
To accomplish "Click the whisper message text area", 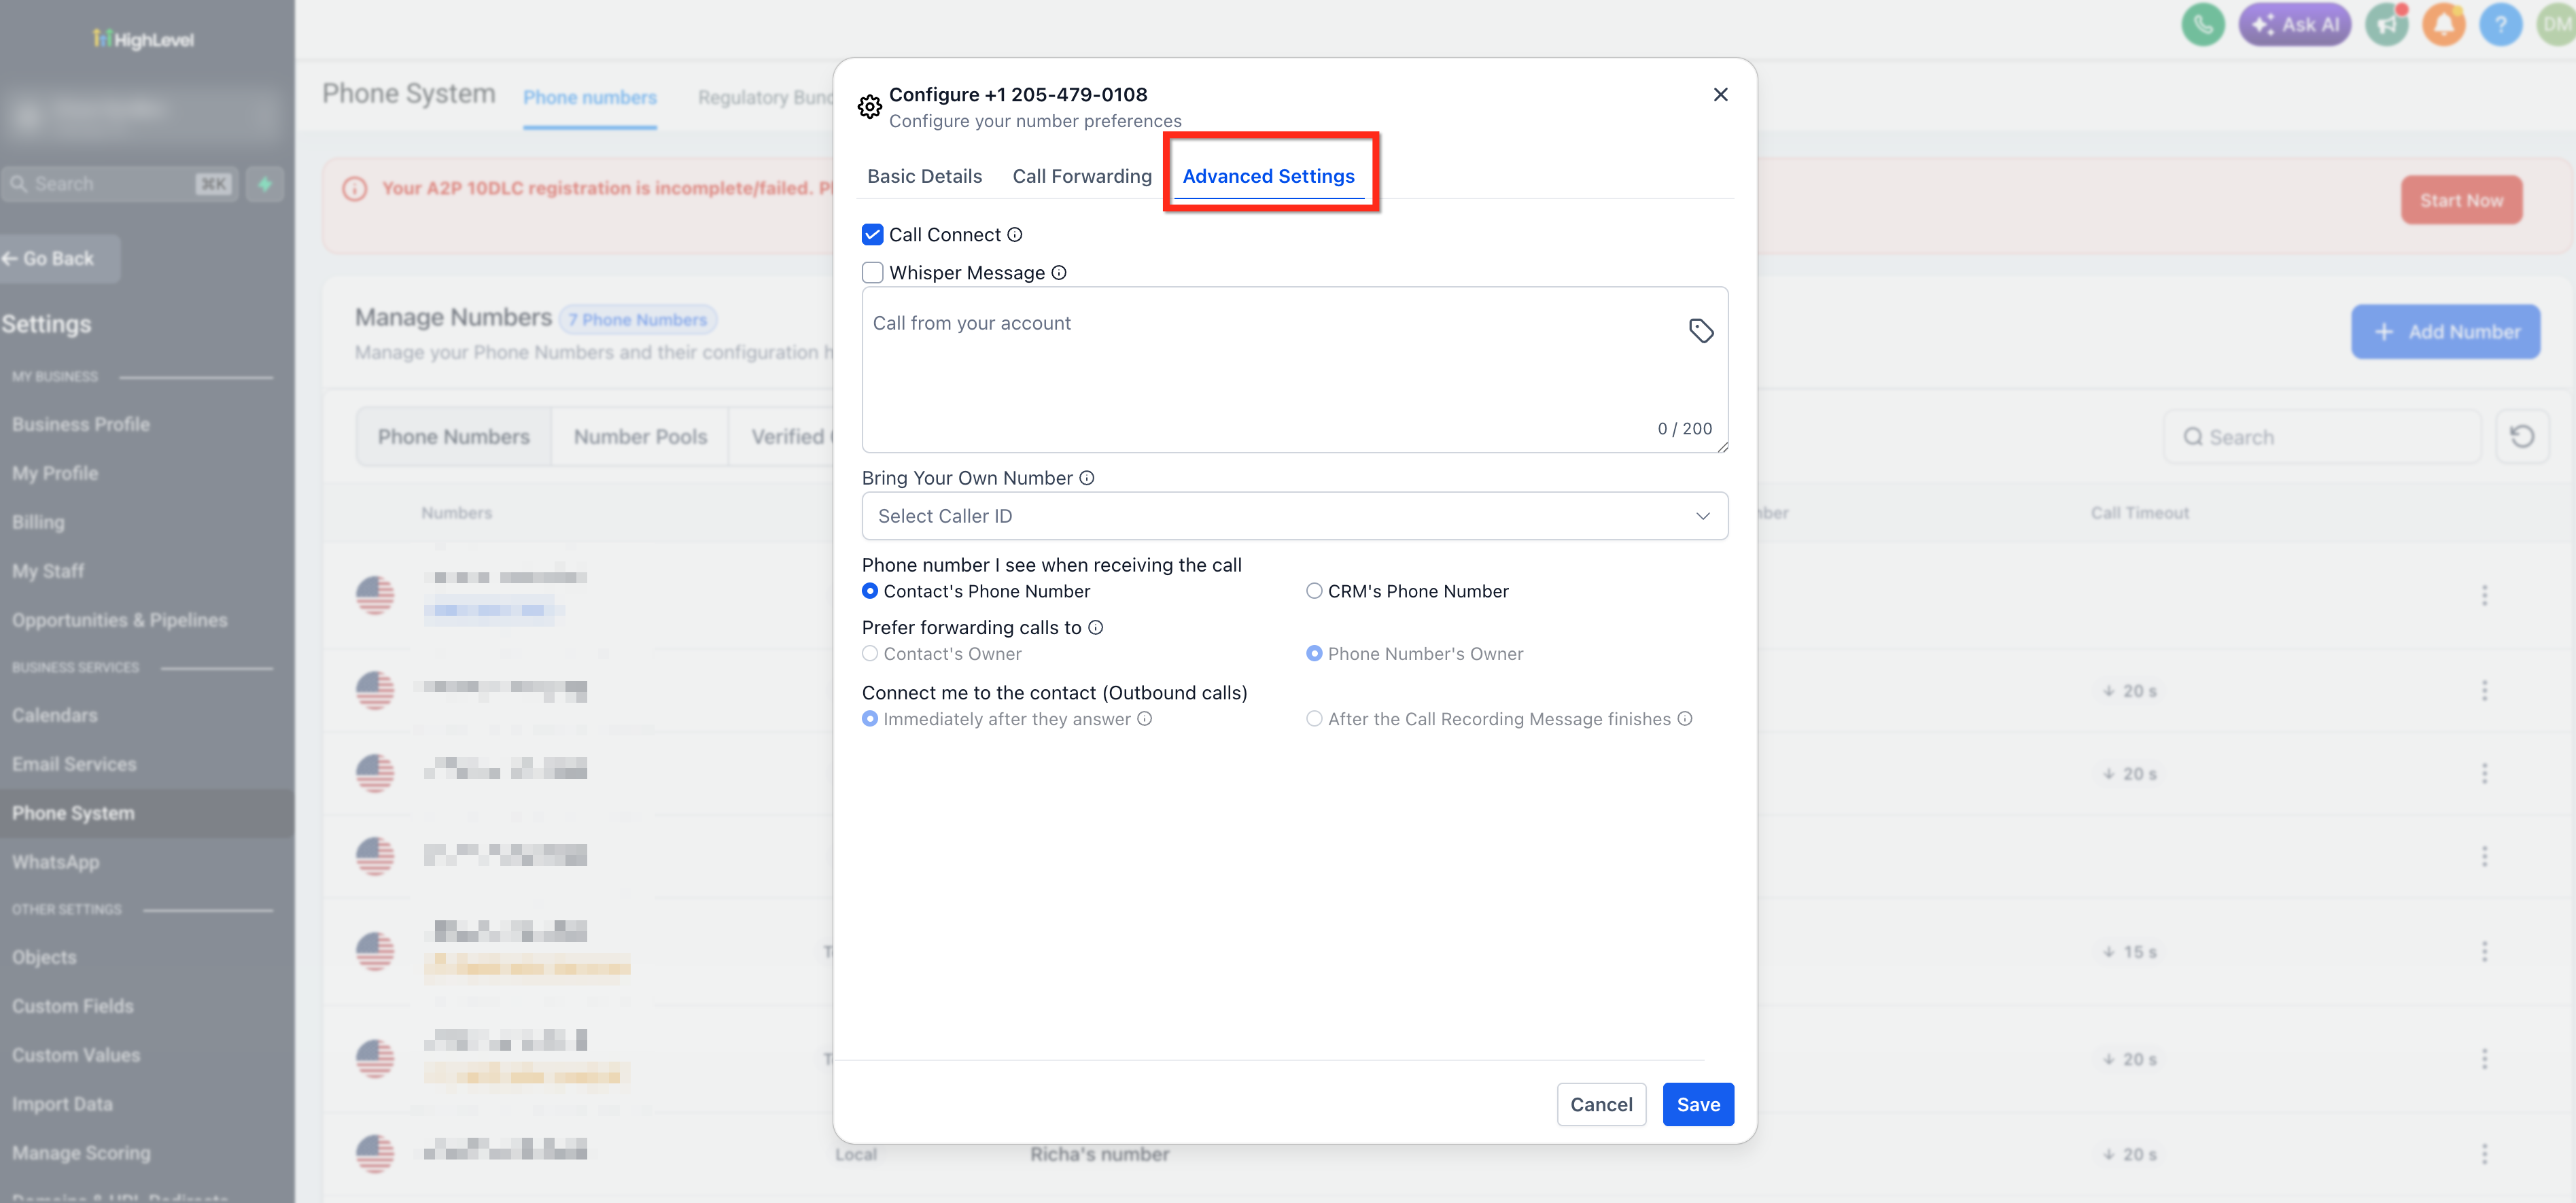I will [1294, 370].
